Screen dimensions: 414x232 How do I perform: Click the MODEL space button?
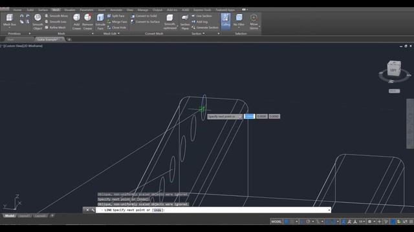[276, 222]
